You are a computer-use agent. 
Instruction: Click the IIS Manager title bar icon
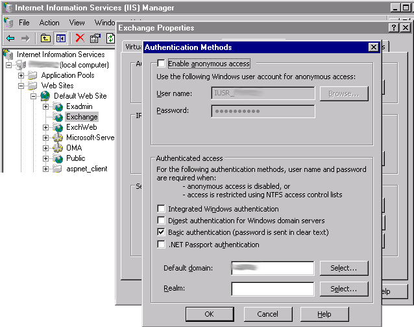pos(8,7)
